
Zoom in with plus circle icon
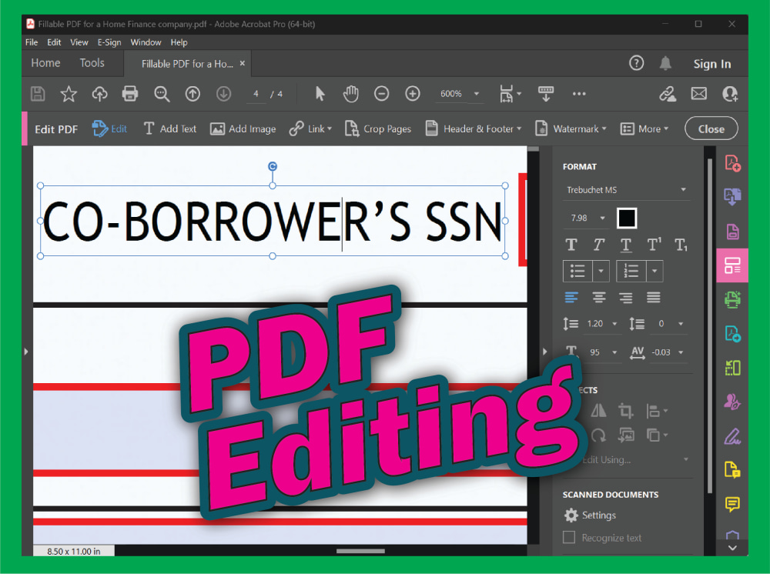(413, 94)
